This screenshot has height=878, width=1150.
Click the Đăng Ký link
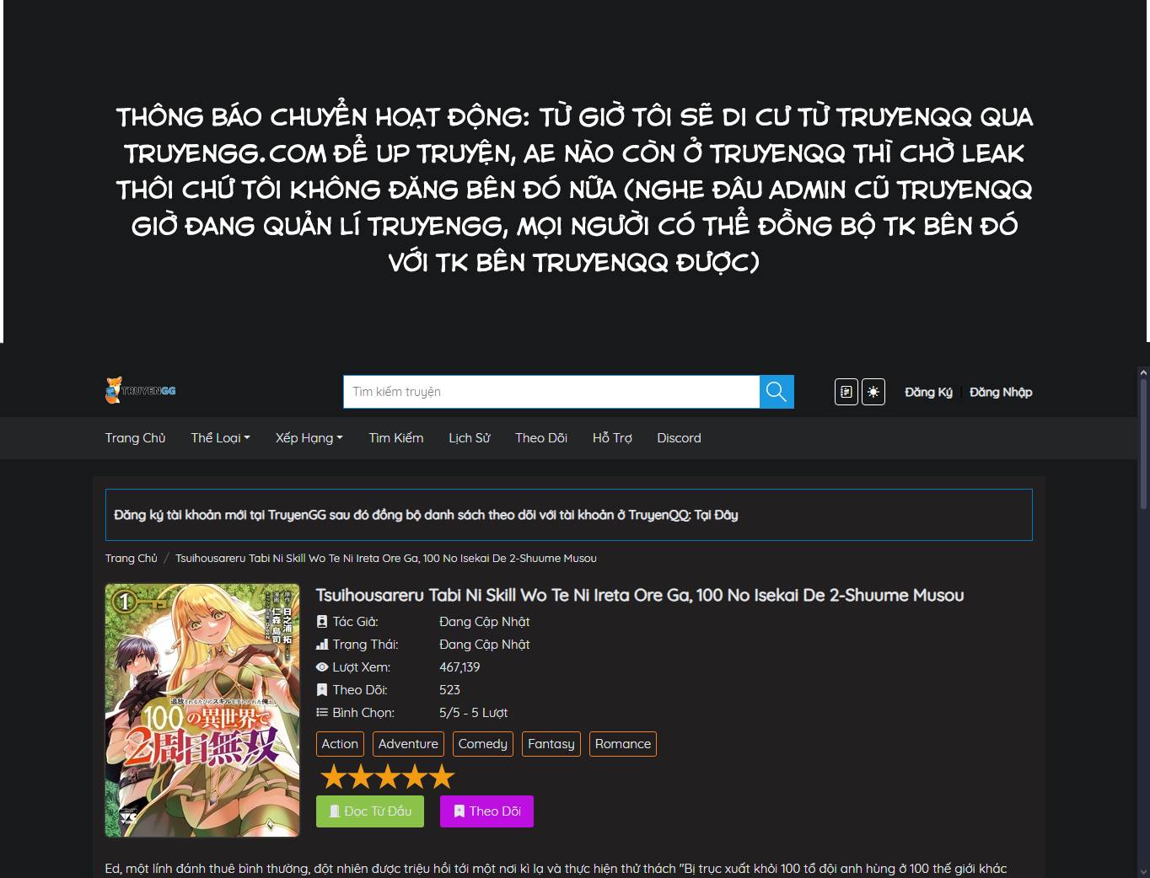coord(928,392)
